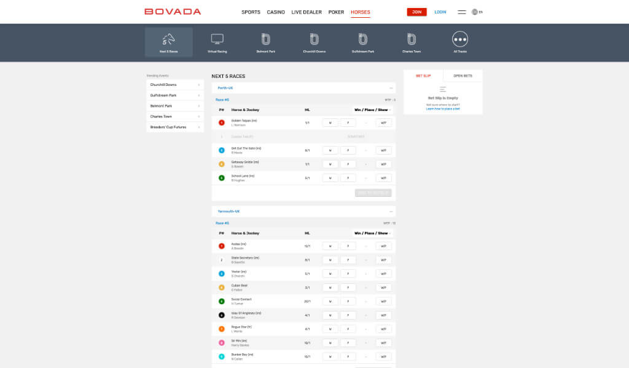Click blue saddle number for Get Out The Gate

(221, 150)
